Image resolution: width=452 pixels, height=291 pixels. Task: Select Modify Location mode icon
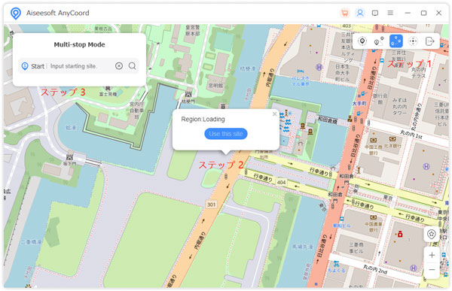362,41
